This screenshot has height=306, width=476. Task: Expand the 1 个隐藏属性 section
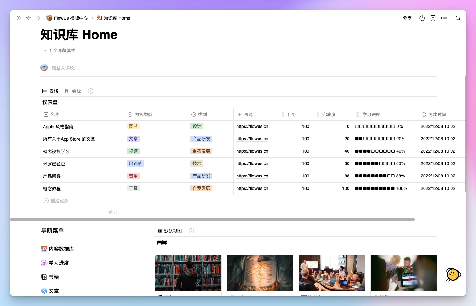(59, 50)
